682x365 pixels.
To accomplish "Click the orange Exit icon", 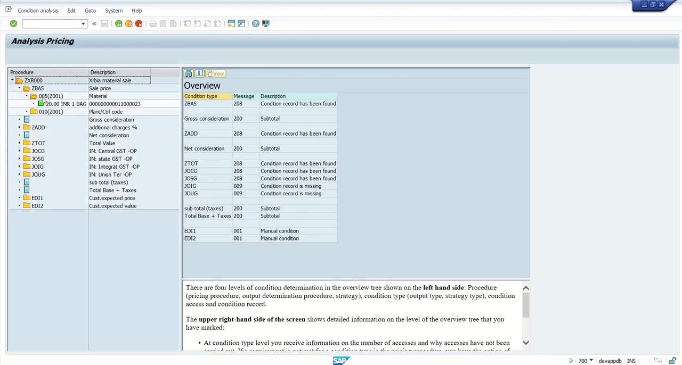I will tap(129, 23).
